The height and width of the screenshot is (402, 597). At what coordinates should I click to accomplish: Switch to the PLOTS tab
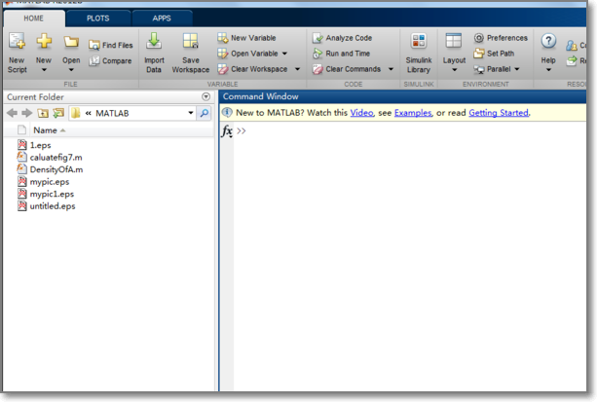coord(97,18)
